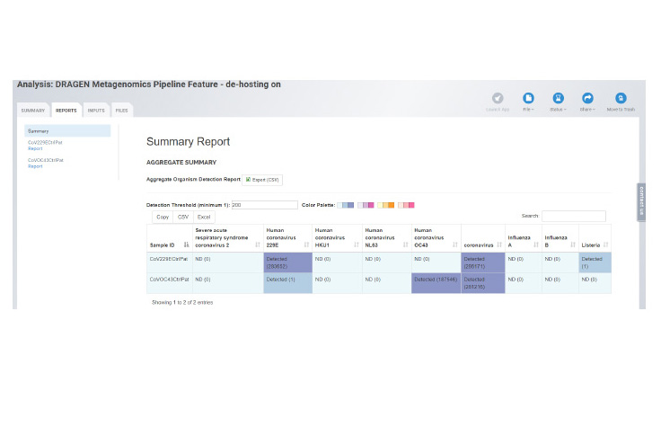Switch to the Files tab
The width and height of the screenshot is (661, 427).
point(121,111)
